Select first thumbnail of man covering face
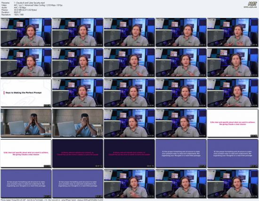 click(26, 123)
